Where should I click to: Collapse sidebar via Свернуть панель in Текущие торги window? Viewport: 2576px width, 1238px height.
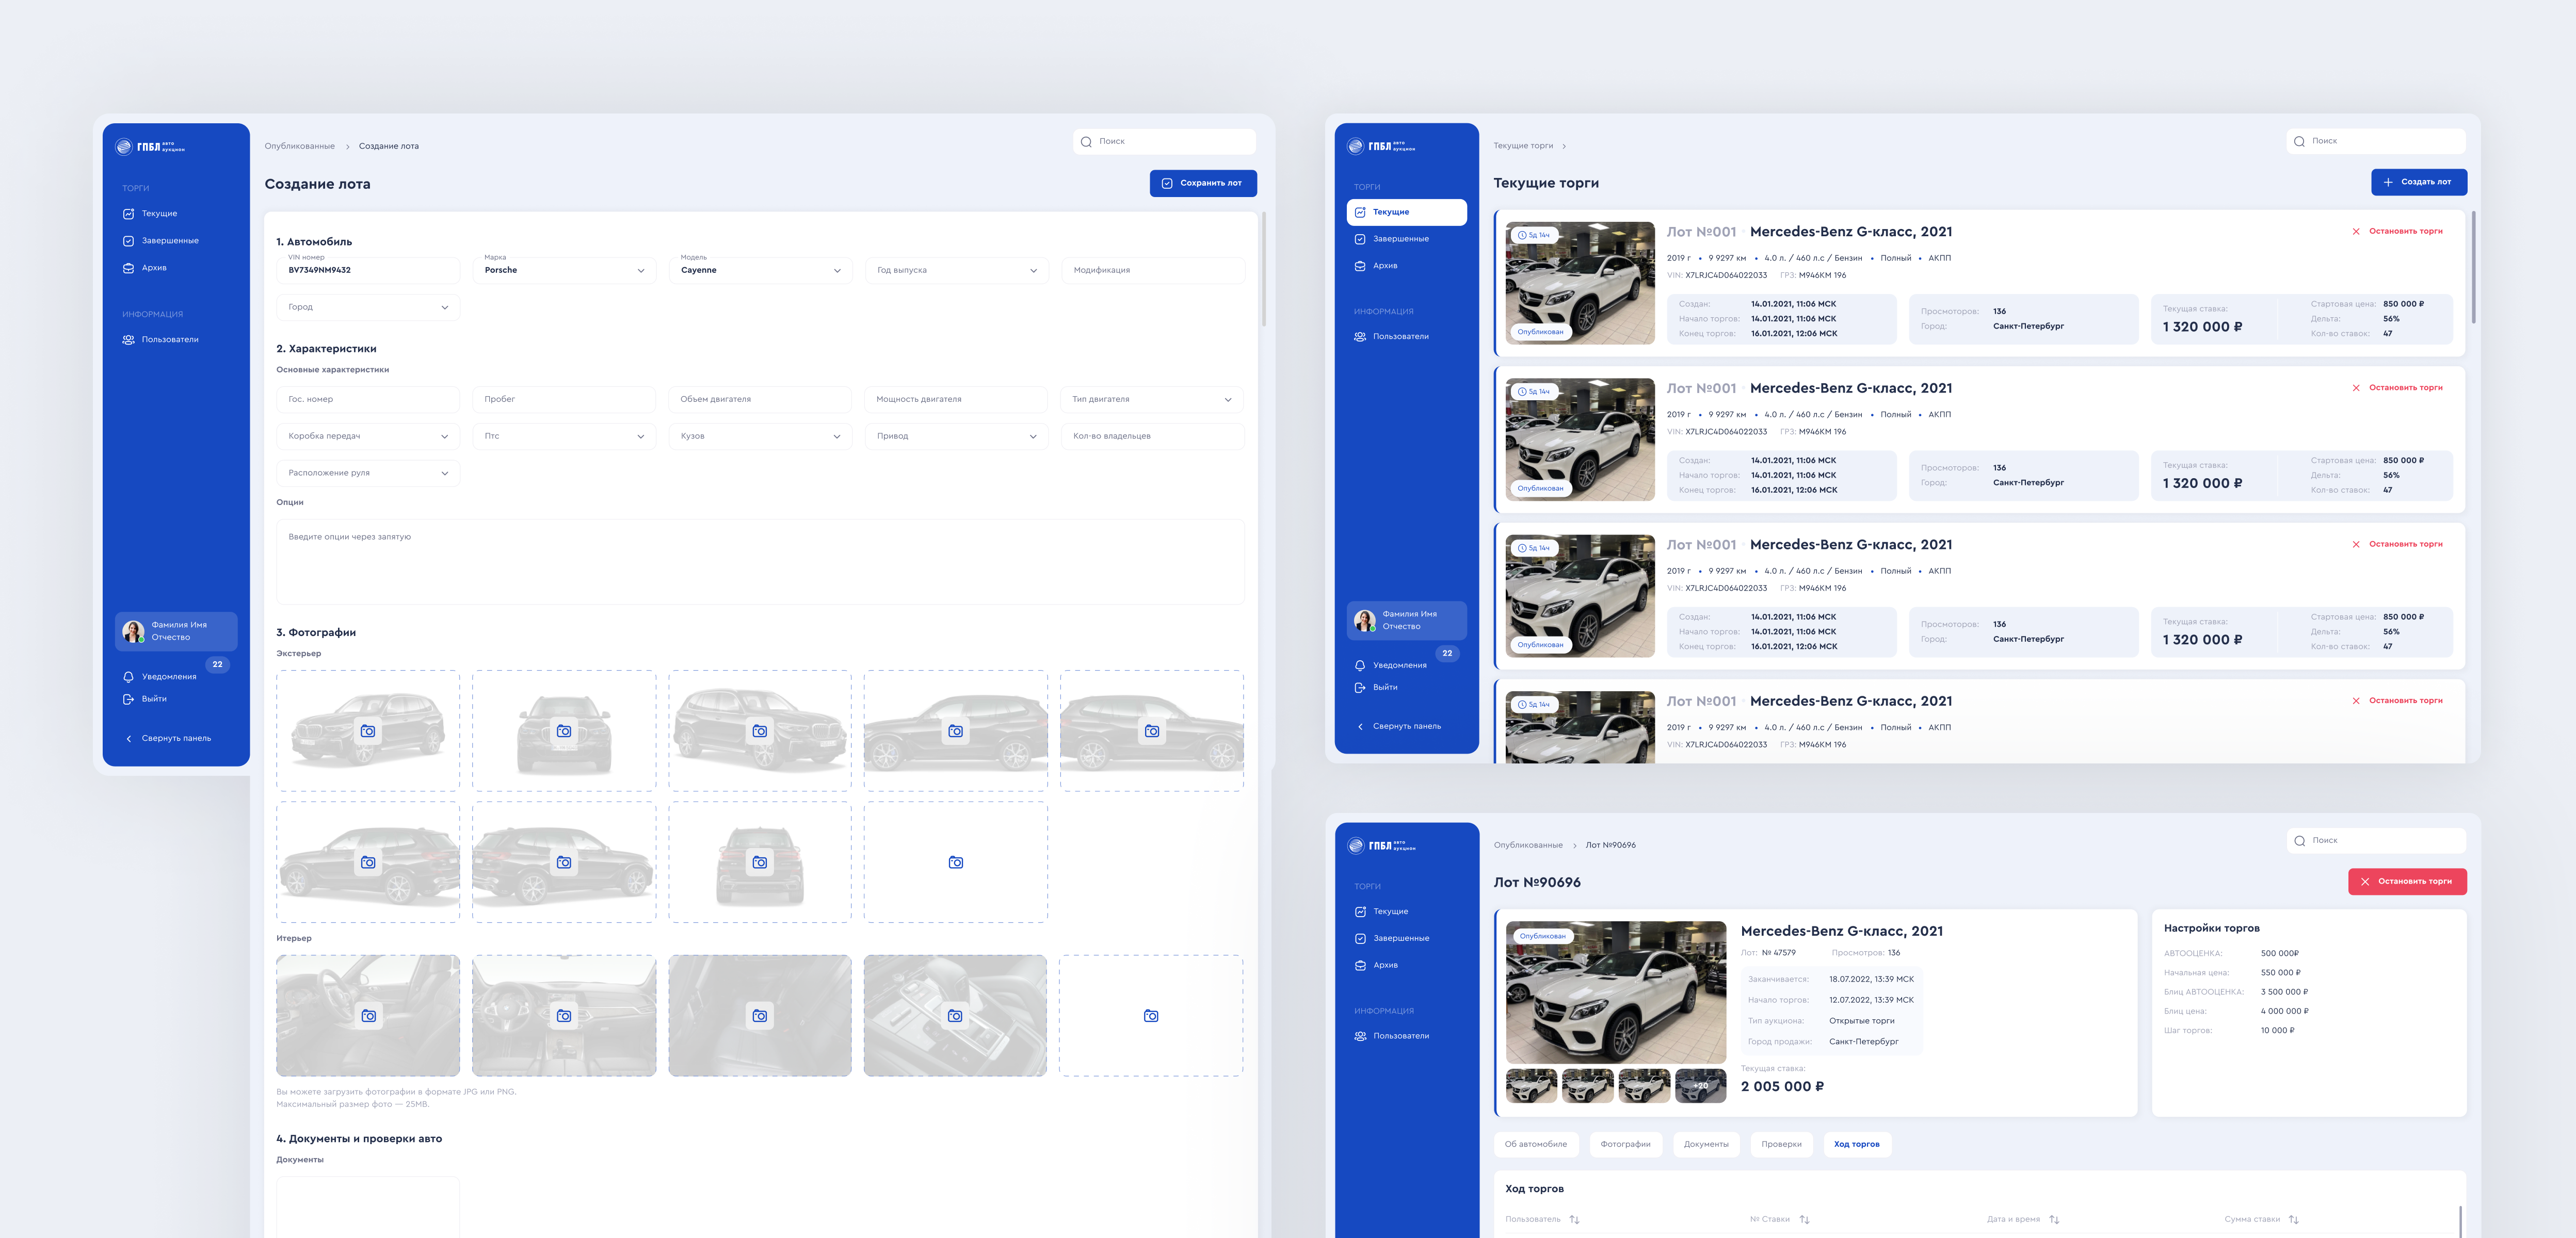1398,726
